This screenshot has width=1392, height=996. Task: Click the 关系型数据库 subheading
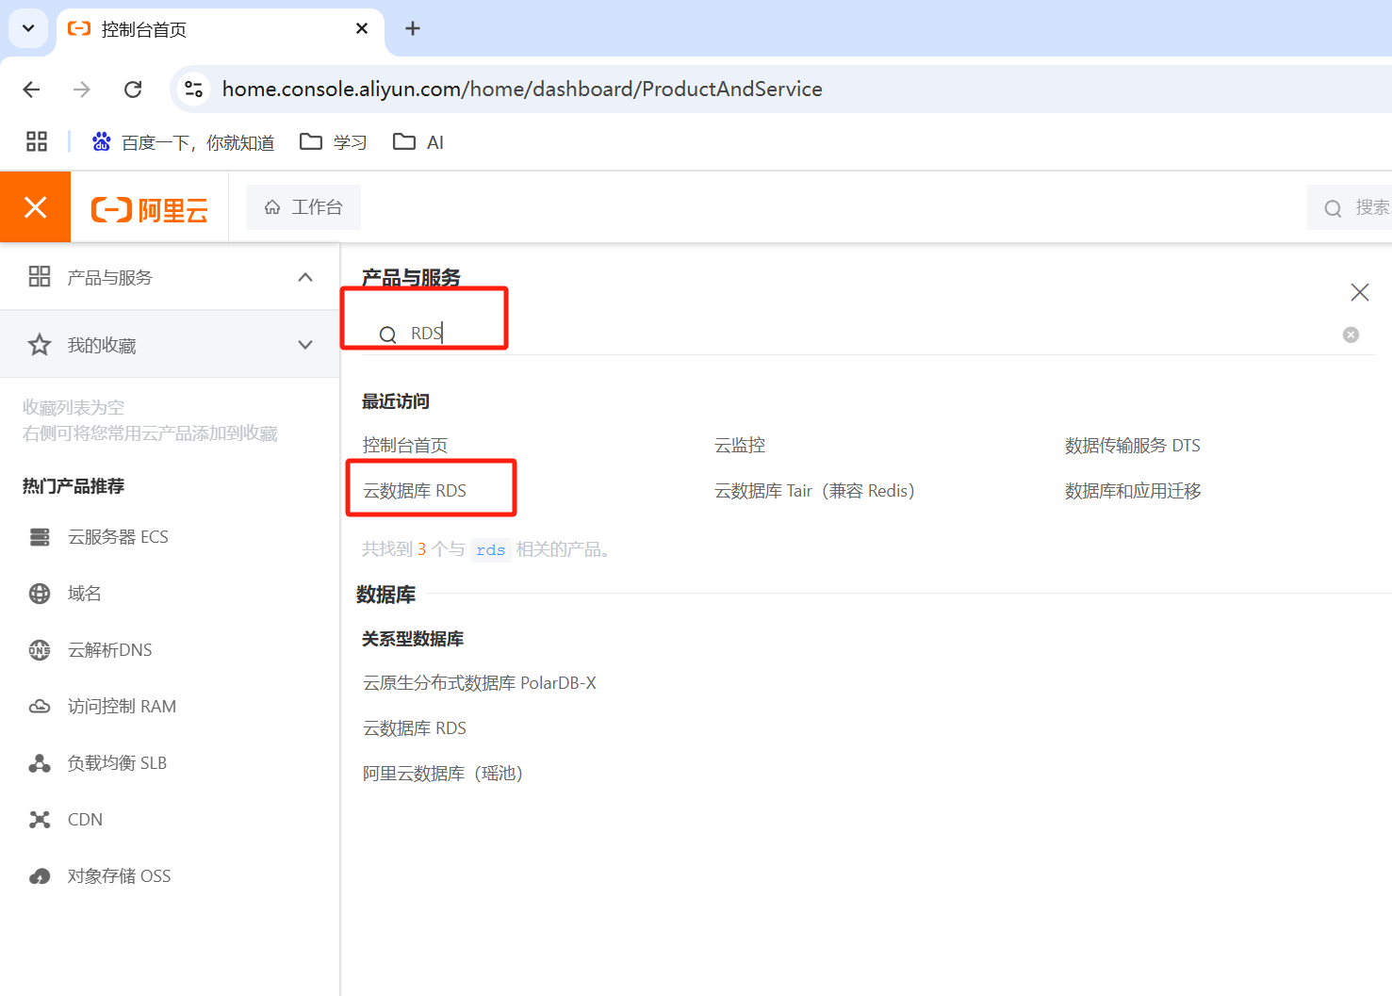click(x=413, y=639)
